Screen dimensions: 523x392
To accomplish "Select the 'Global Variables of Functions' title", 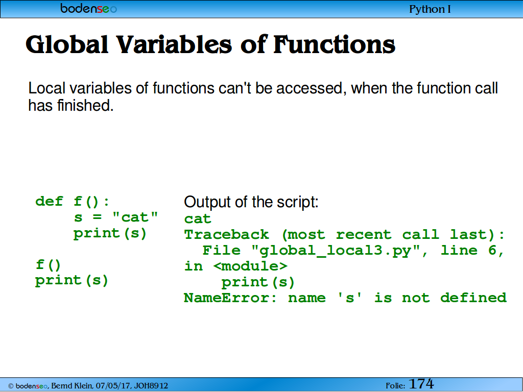I will (x=210, y=44).
